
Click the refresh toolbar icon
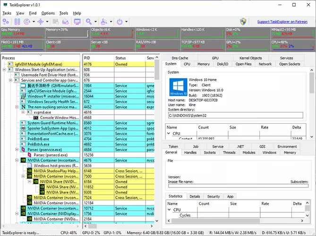coord(27,22)
